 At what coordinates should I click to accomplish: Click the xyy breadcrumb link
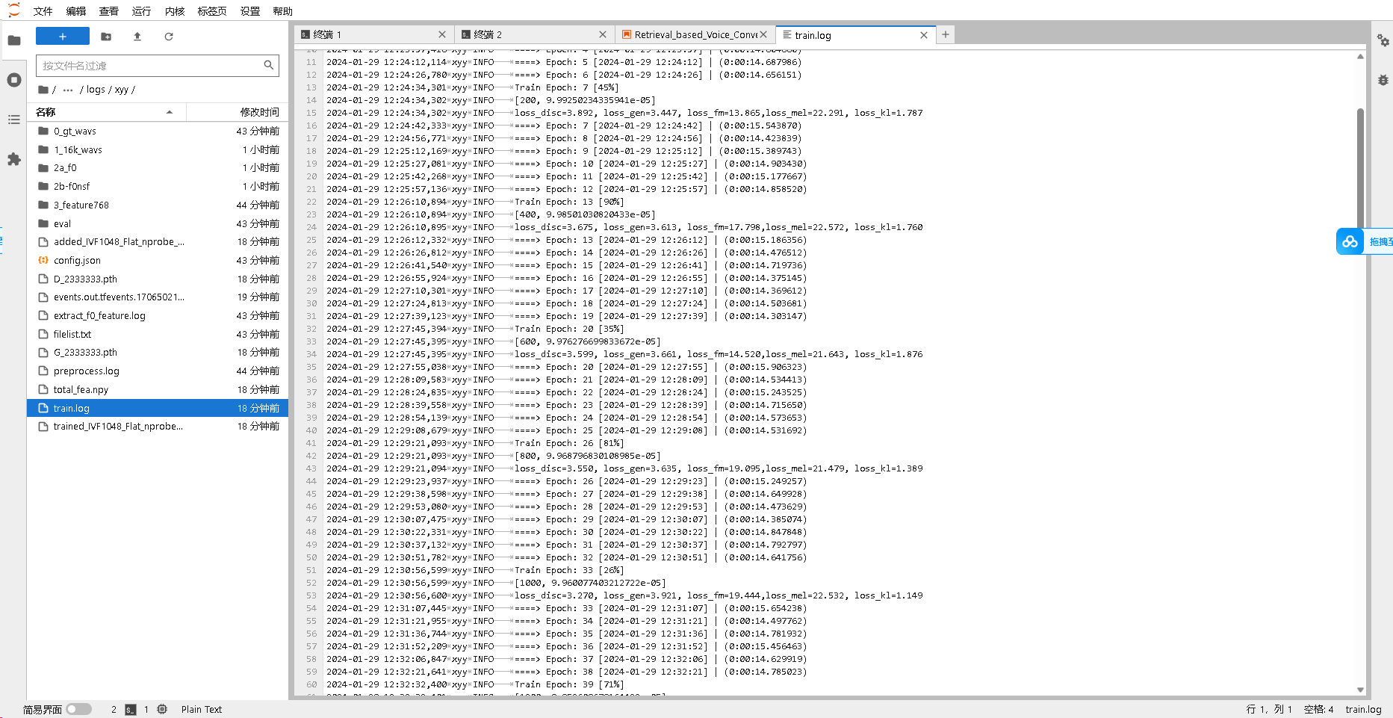click(x=122, y=90)
